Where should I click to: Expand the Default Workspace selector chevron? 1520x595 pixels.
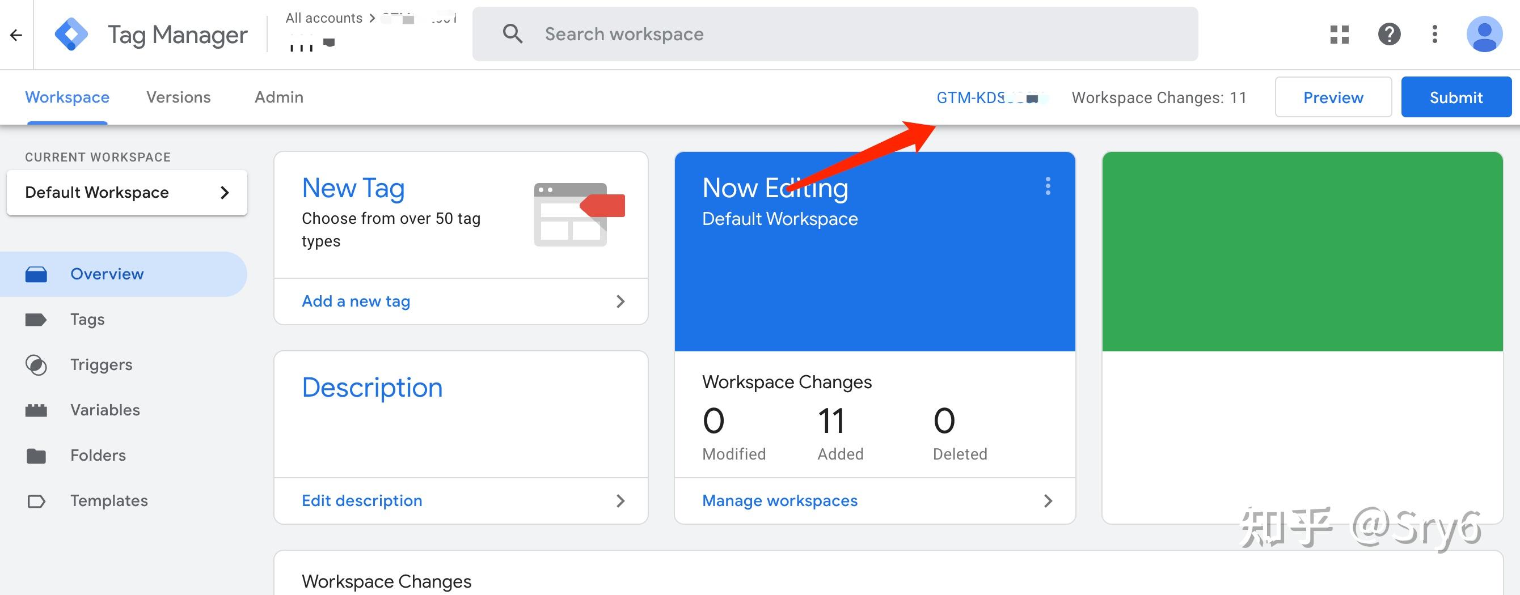tap(225, 192)
